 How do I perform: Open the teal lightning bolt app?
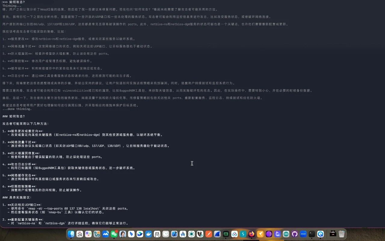coord(243,234)
